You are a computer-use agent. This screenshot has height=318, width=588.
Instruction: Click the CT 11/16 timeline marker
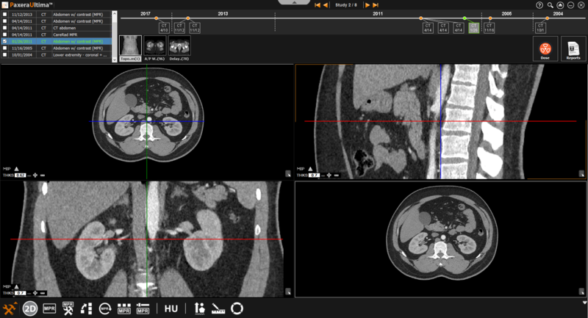490,28
